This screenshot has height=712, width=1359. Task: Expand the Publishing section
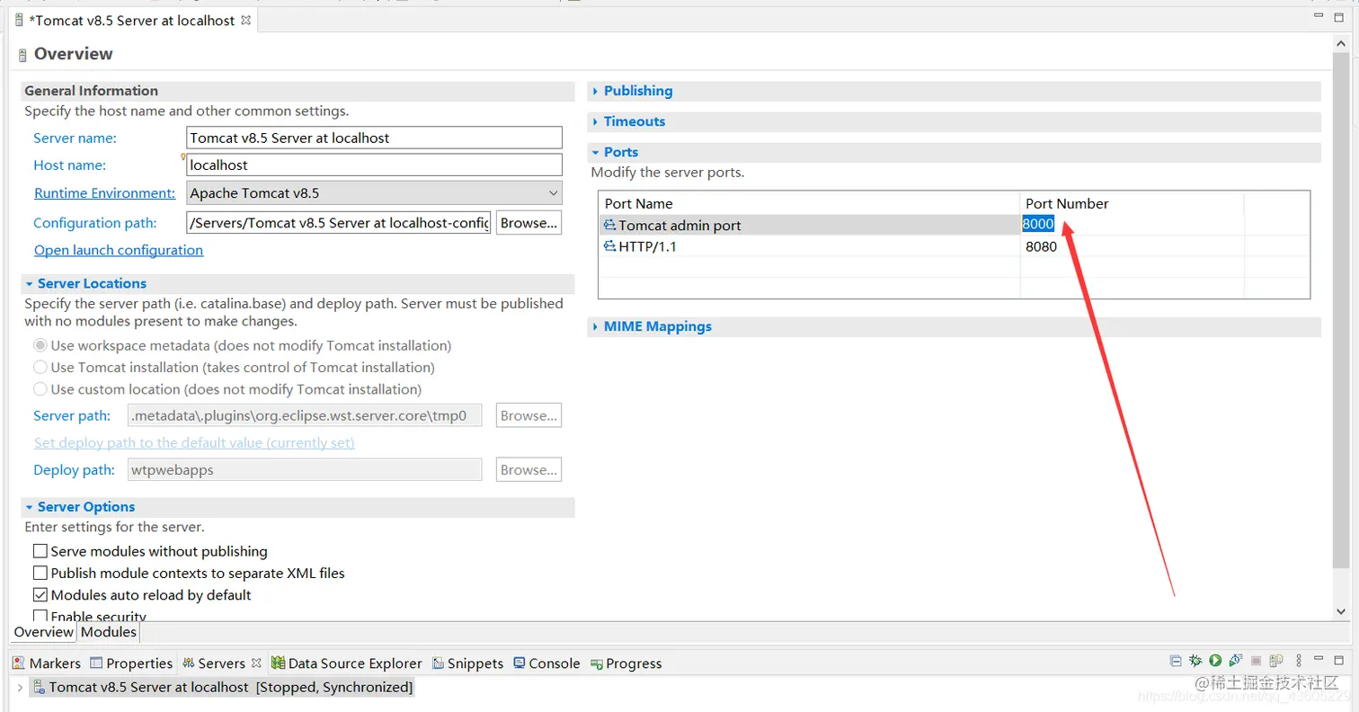pos(637,91)
